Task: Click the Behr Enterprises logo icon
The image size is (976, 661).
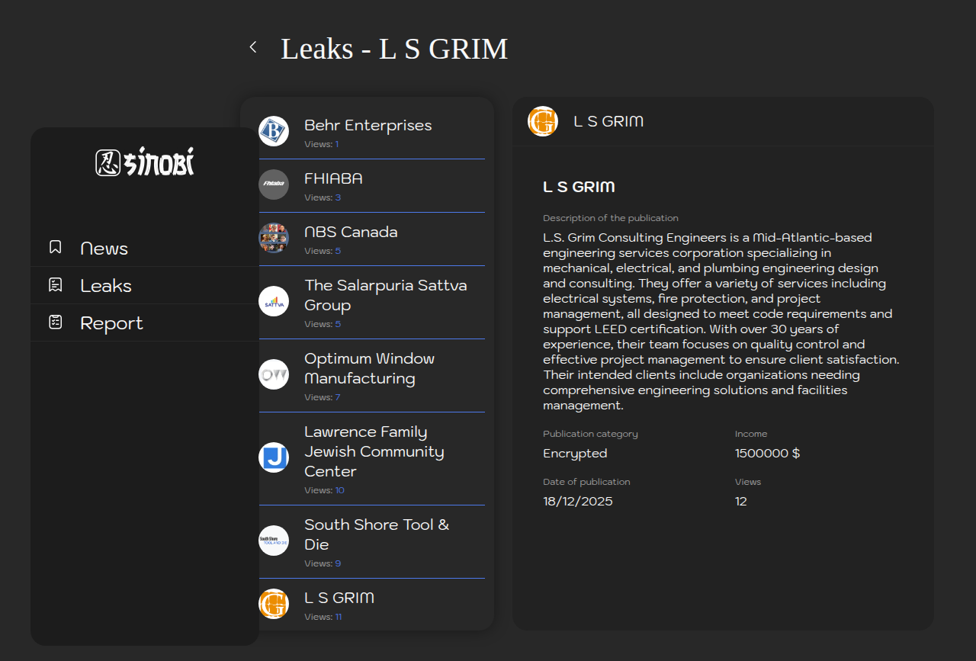Action: [274, 131]
